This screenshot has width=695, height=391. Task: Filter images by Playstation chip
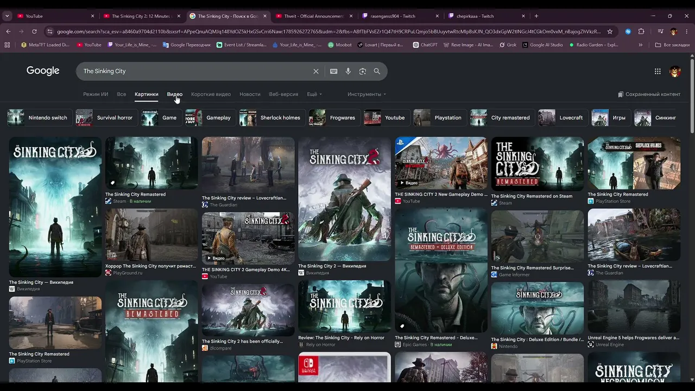[439, 117]
